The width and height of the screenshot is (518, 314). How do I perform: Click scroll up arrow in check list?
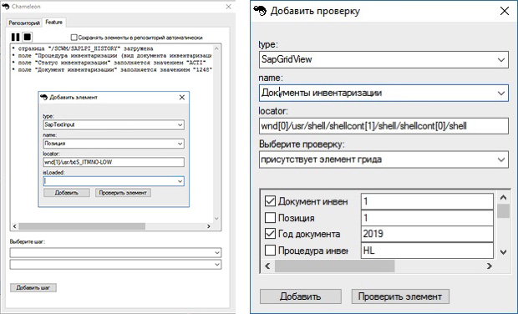(x=503, y=197)
